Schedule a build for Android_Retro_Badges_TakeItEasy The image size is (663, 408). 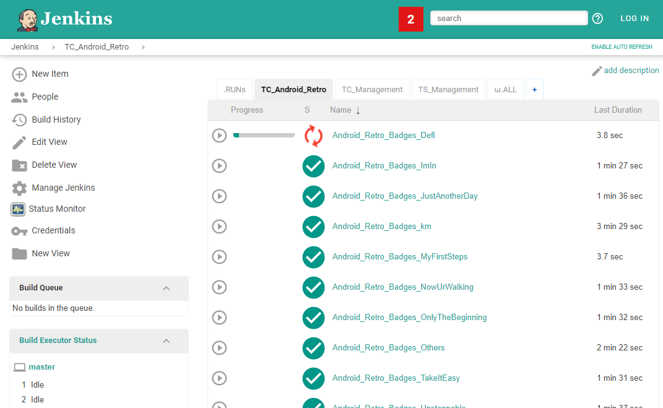pos(219,378)
